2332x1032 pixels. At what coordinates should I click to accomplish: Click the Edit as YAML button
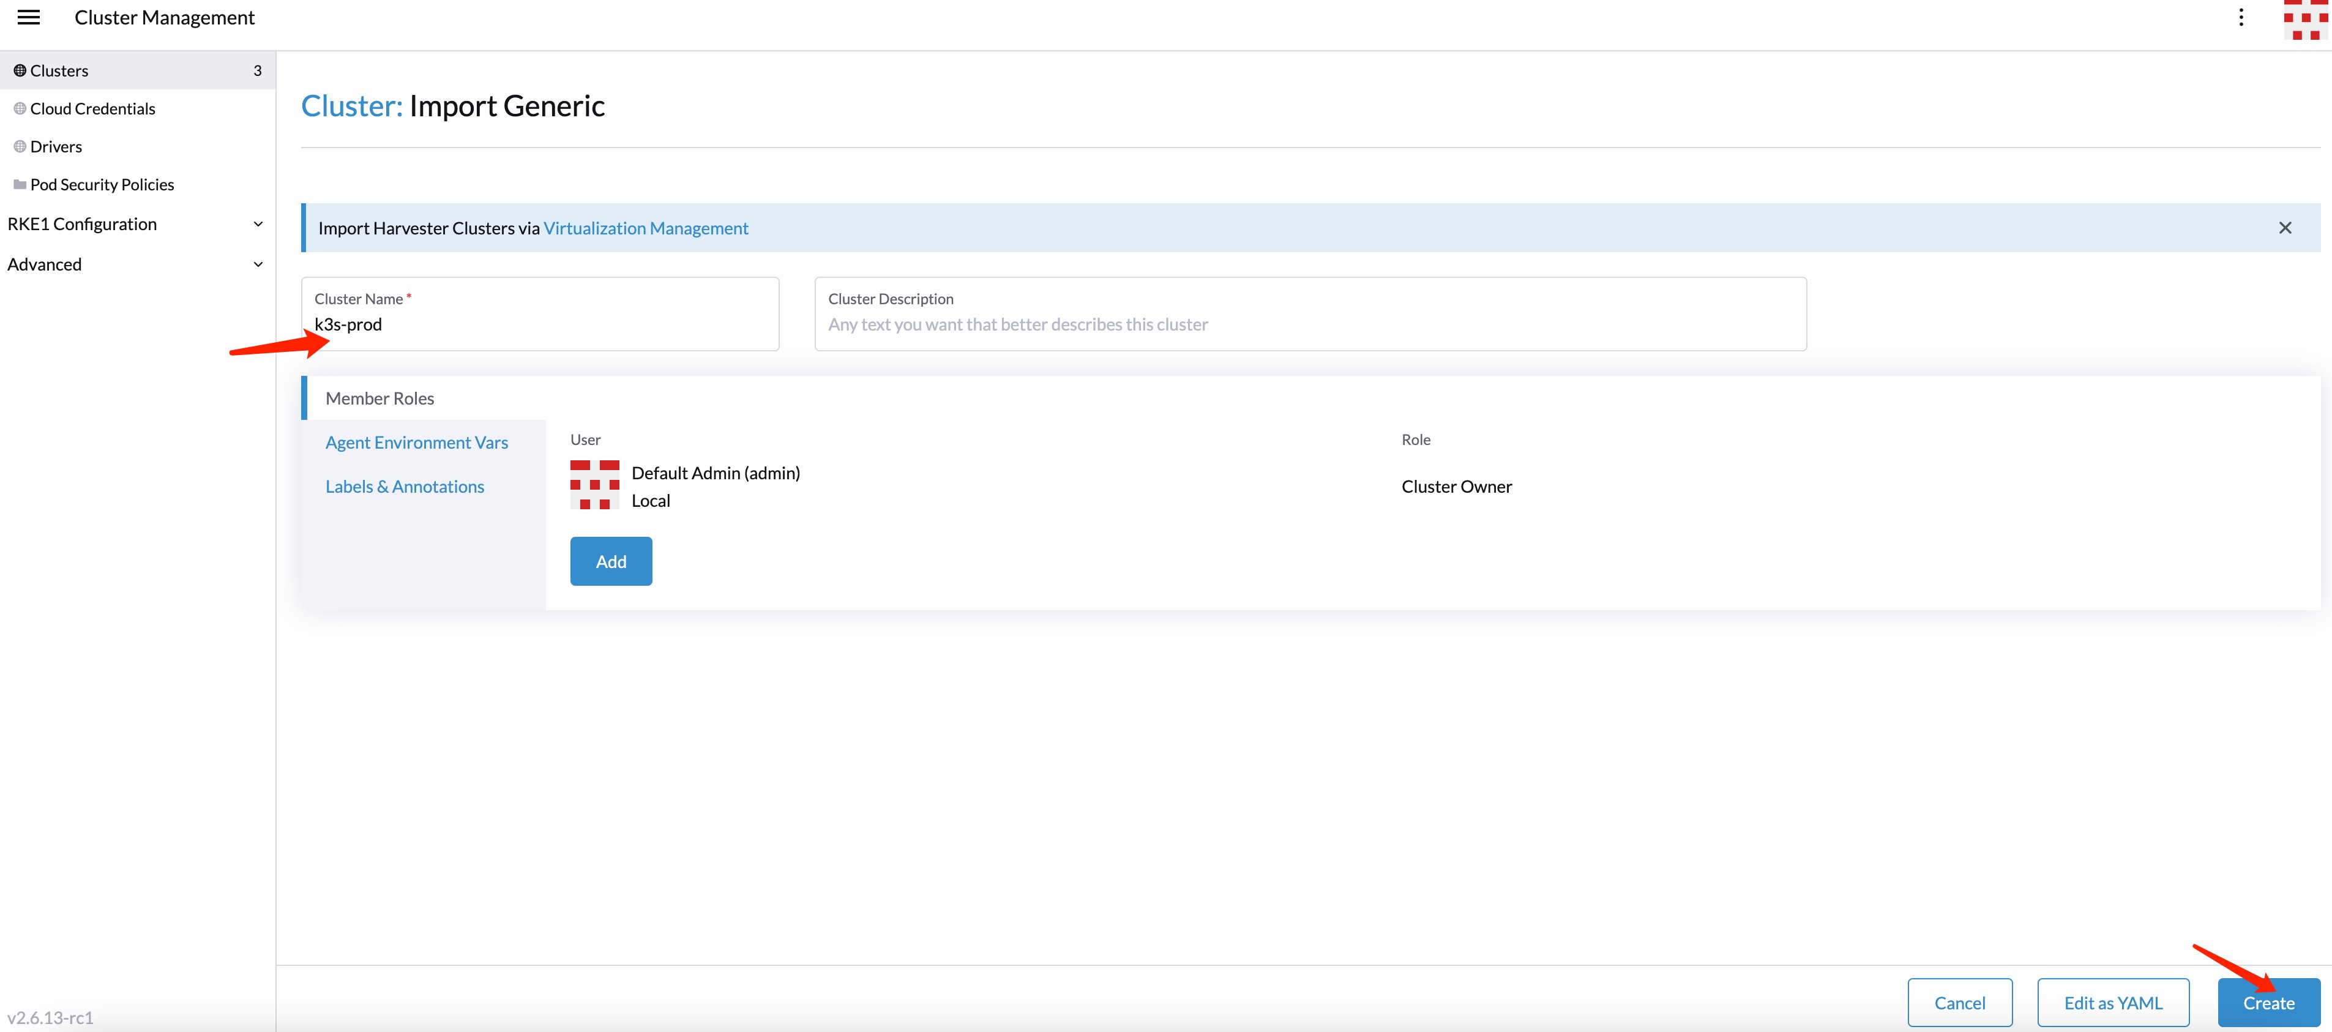pos(2113,1002)
